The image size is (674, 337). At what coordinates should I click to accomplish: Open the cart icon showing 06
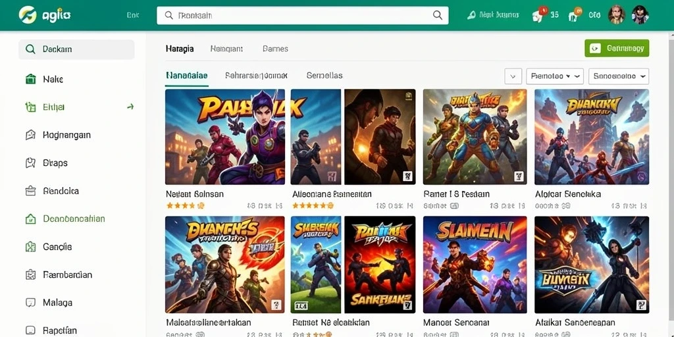[574, 14]
